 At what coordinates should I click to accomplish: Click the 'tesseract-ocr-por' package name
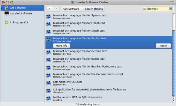62,69
